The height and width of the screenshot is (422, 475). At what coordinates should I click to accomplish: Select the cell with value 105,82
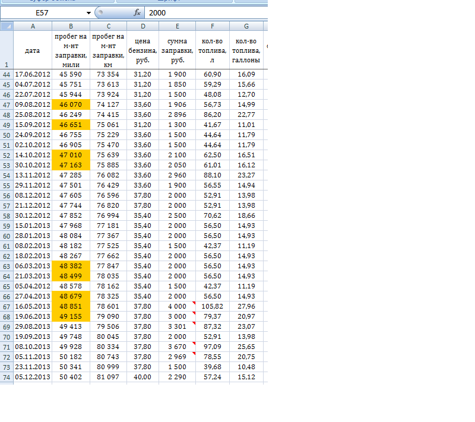[212, 306]
